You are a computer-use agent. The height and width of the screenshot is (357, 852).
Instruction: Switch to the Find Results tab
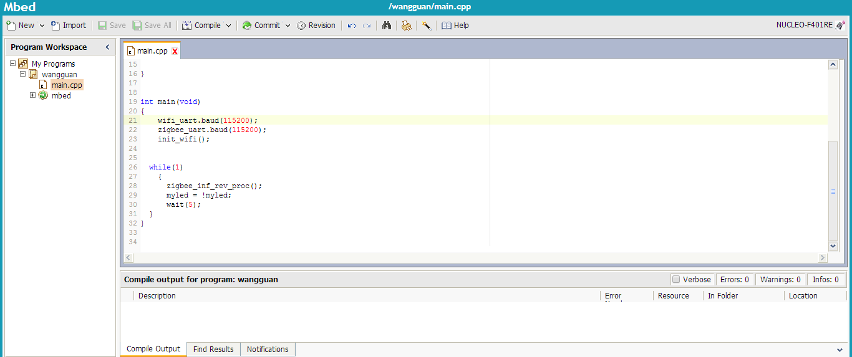point(213,349)
